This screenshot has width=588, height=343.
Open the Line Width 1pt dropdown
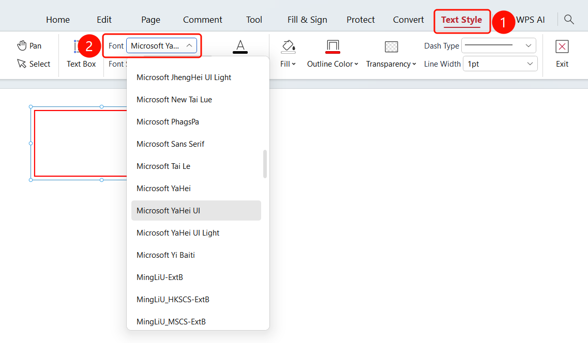click(x=500, y=64)
